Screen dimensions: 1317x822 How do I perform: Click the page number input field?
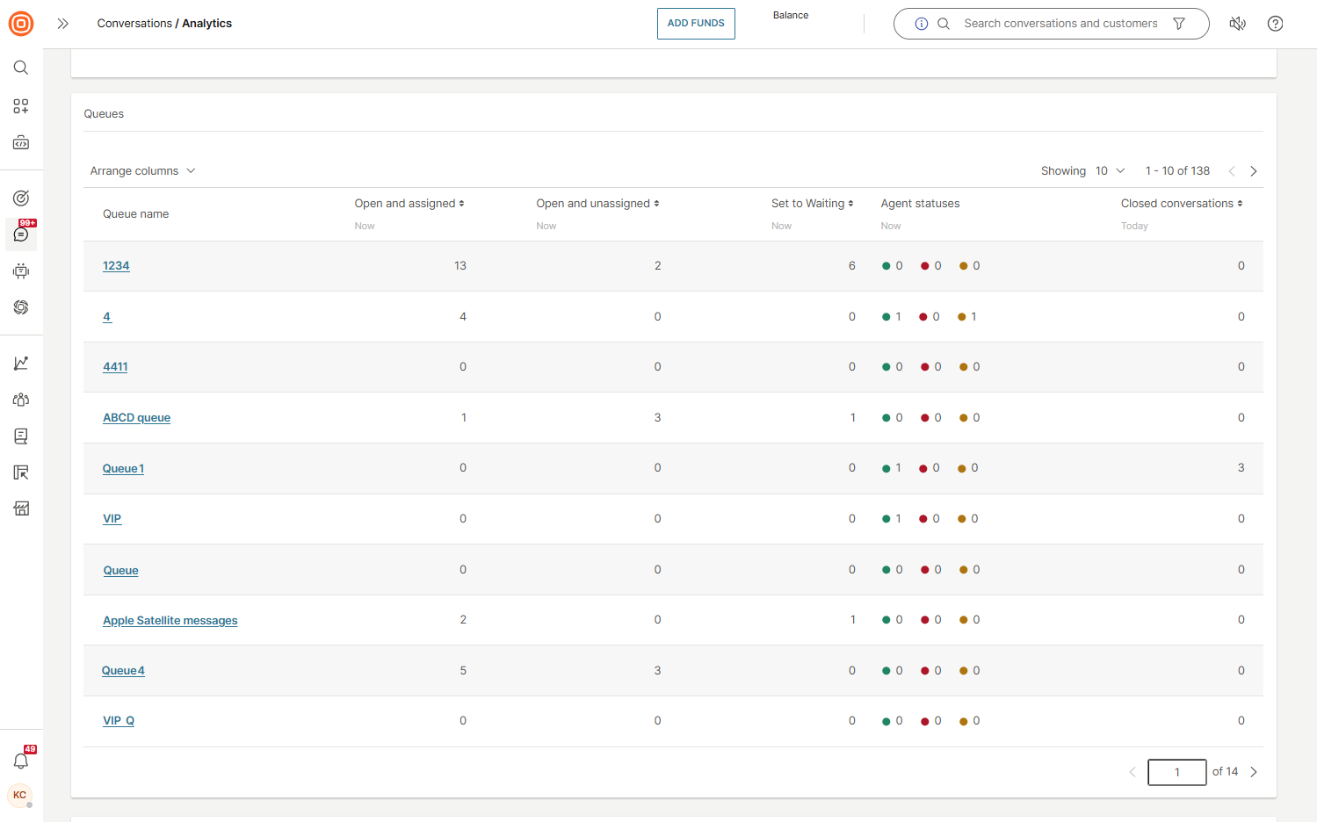tap(1176, 772)
